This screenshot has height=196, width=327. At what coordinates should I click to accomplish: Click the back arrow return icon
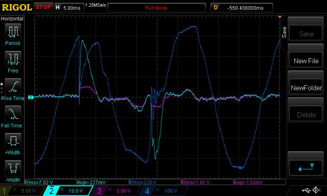(x=306, y=167)
